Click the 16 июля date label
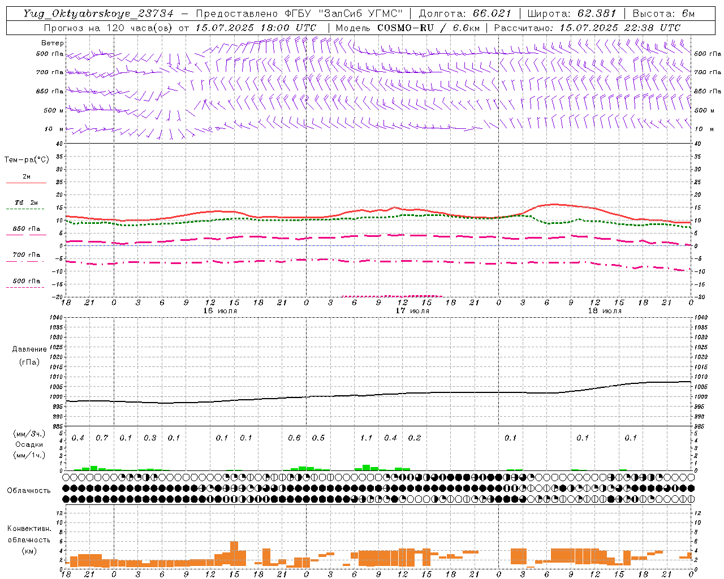The width and height of the screenshot is (724, 579). [220, 311]
